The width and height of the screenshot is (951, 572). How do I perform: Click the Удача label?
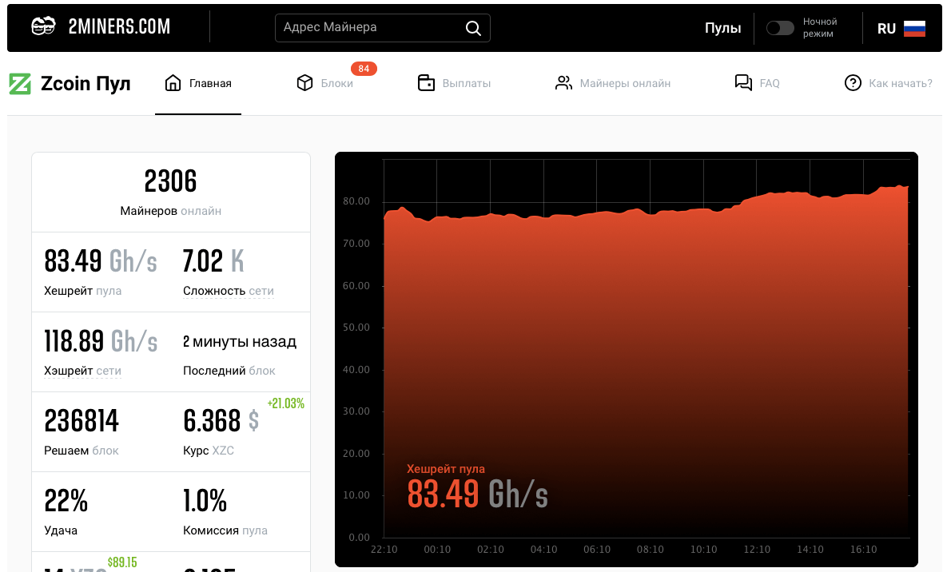61,530
